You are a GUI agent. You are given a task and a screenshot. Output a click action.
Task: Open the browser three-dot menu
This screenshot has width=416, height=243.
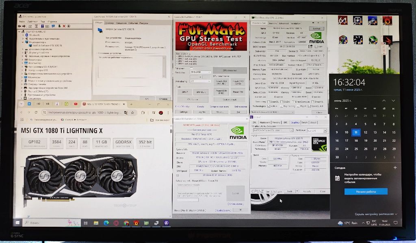pyautogui.click(x=168, y=113)
